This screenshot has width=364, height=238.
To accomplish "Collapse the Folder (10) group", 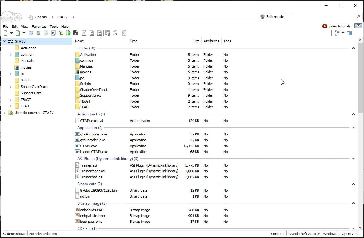I will (353, 48).
